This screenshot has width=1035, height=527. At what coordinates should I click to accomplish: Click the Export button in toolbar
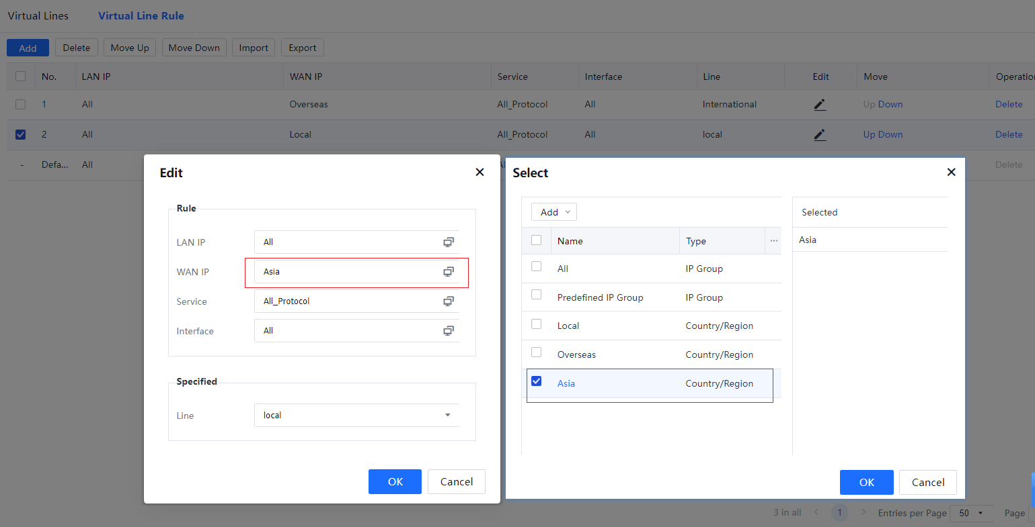click(303, 48)
